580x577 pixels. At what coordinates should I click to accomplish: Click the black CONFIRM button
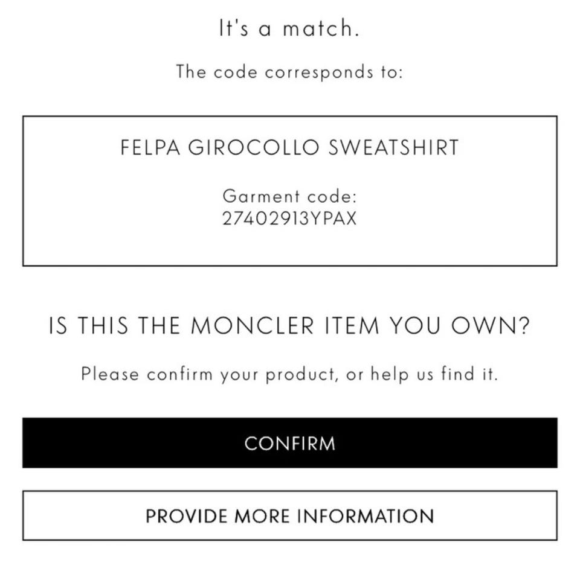click(x=289, y=443)
